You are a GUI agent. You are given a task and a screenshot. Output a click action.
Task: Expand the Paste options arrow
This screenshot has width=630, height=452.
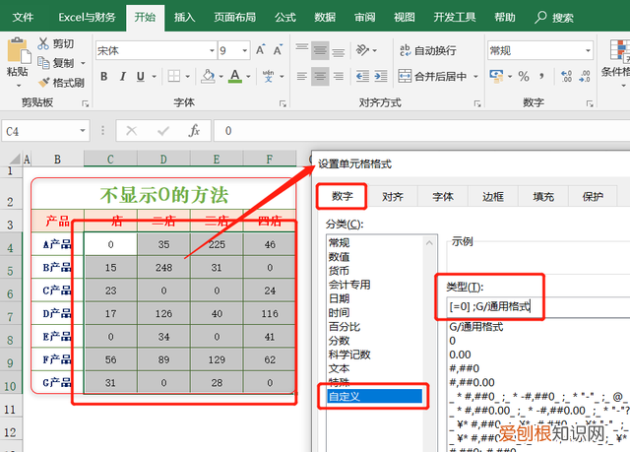(19, 86)
